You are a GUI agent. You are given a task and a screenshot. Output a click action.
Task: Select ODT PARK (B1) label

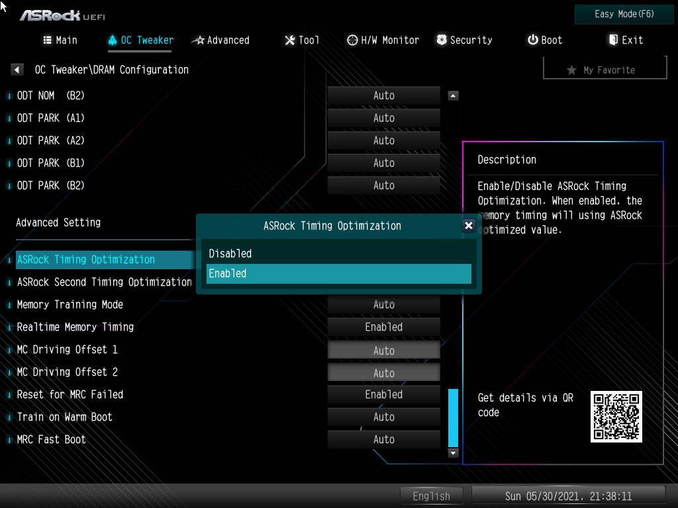click(x=50, y=163)
